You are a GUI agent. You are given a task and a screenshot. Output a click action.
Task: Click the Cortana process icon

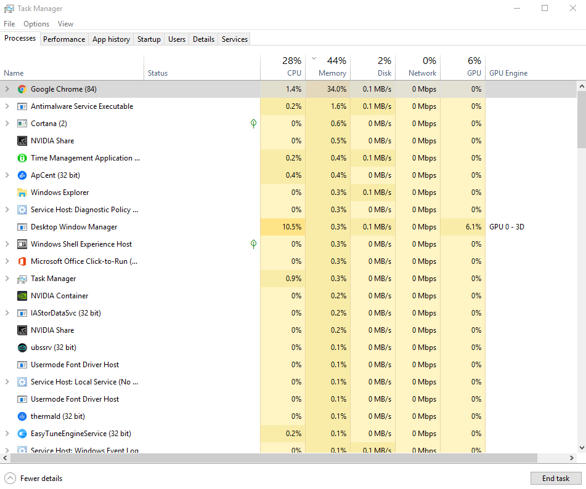click(22, 124)
